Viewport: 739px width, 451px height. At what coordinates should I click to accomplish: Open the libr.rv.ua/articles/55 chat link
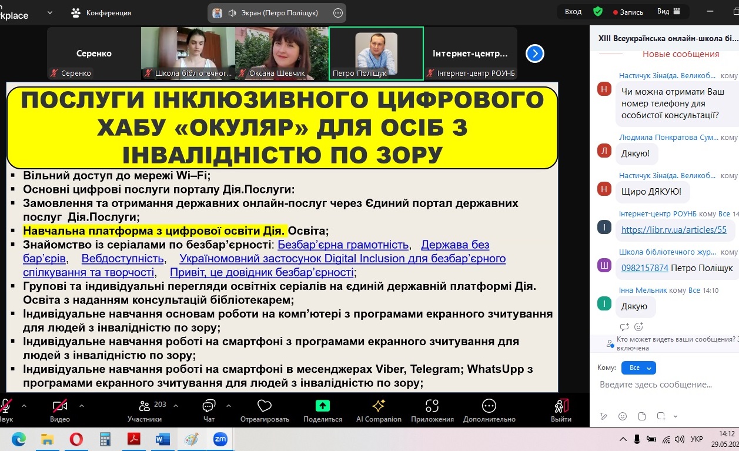(674, 230)
